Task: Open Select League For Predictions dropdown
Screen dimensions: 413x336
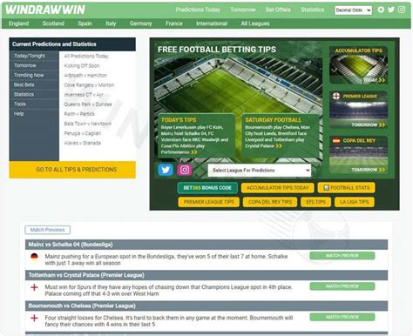Action: (x=260, y=171)
